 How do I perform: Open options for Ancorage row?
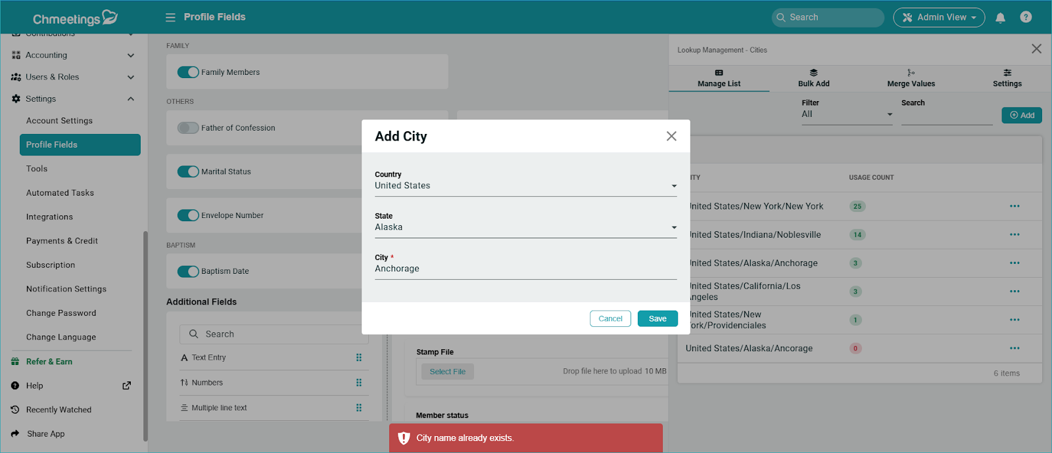[1015, 349]
